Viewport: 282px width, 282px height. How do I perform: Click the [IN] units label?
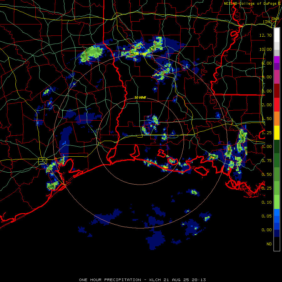268,22
